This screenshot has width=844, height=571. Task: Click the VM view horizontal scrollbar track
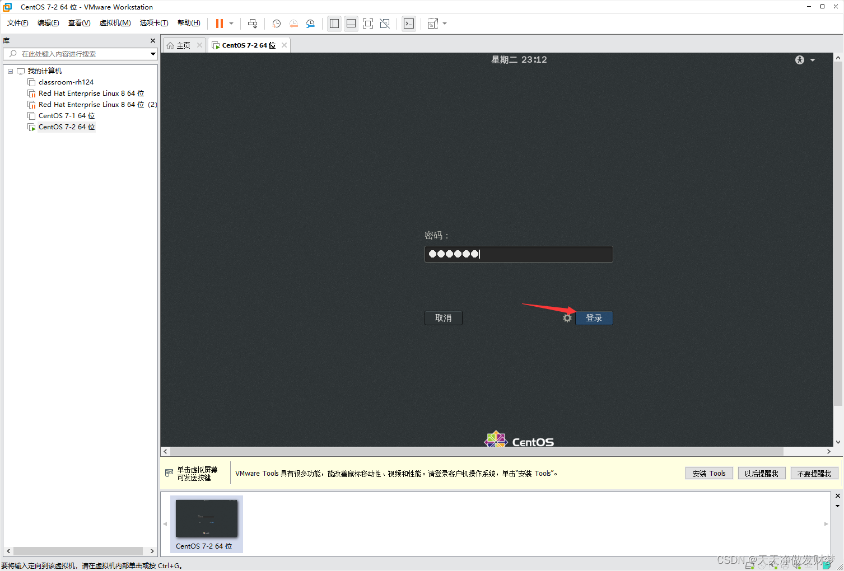coord(497,451)
